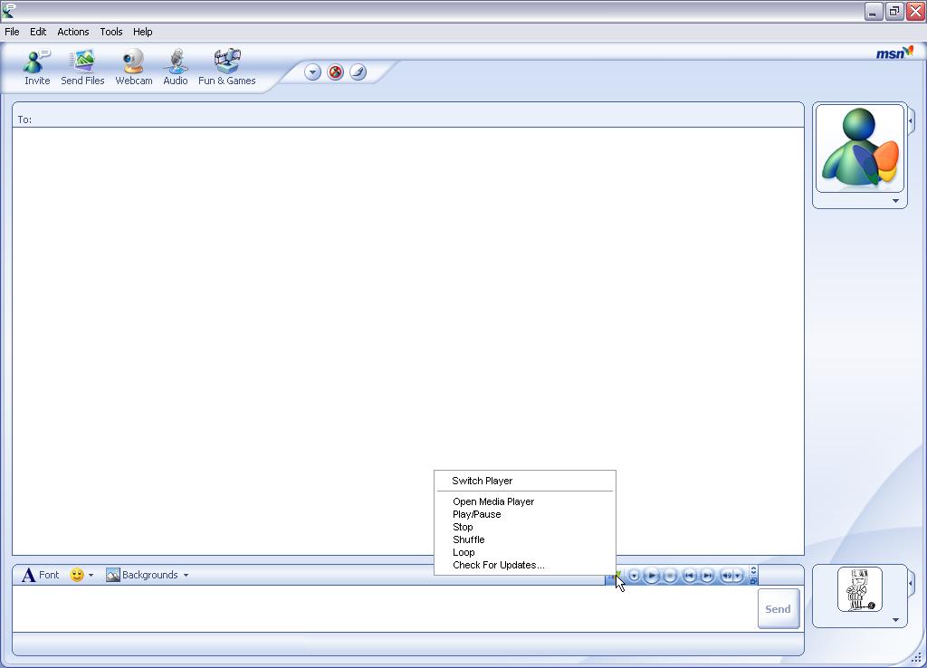Open your display picture dropdown arrow
Screen dimensions: 927x668
[x=895, y=620]
